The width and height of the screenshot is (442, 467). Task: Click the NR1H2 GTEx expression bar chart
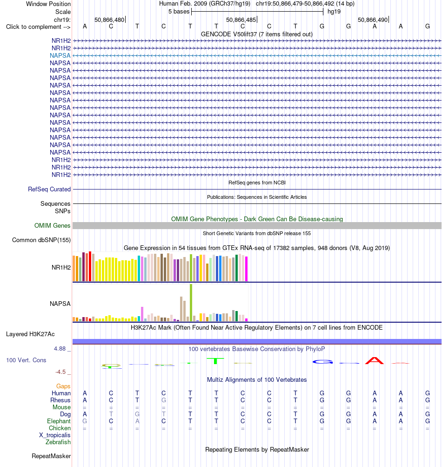click(x=160, y=267)
